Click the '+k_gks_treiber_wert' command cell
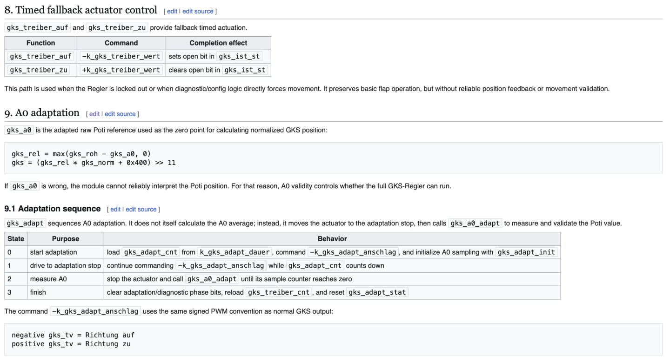Image resolution: width=670 pixels, height=362 pixels. click(x=121, y=70)
